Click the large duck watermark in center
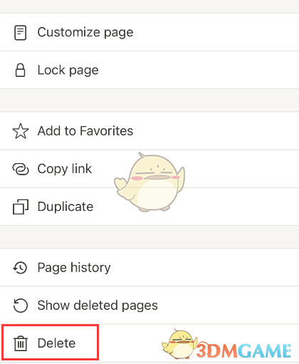Image resolution: width=299 pixels, height=364 pixels. tap(149, 182)
